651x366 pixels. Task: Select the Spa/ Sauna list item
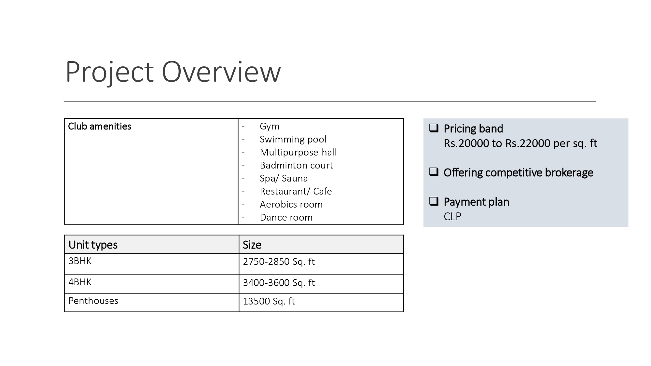click(284, 178)
